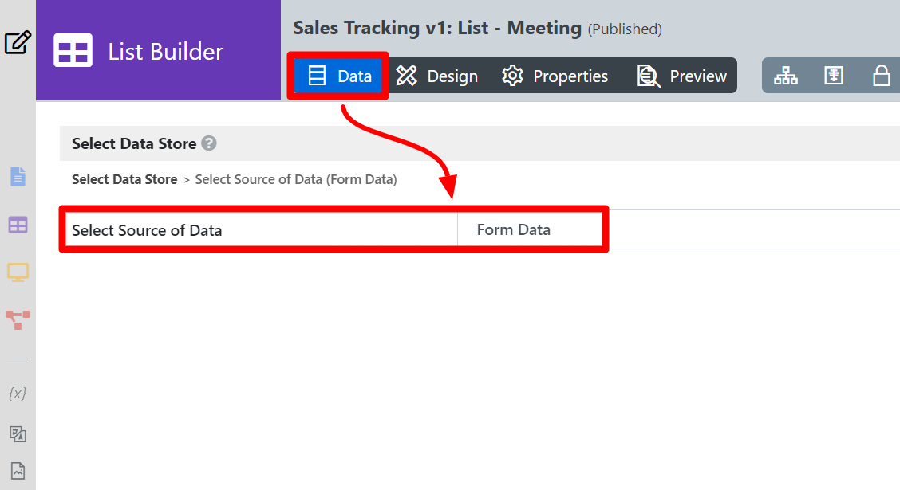This screenshot has height=490, width=900.
Task: Open the {x} variables sidebar icon
Action: (x=18, y=394)
